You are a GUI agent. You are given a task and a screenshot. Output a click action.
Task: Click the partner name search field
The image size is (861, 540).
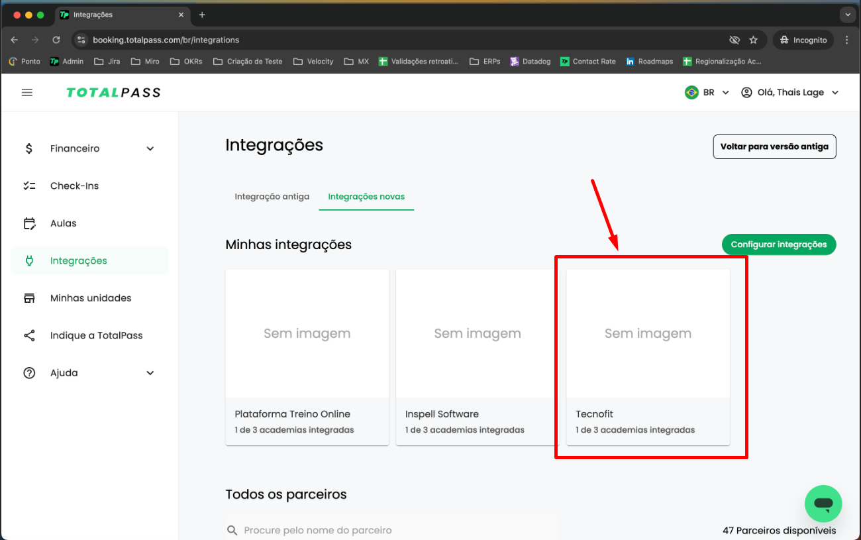[391, 530]
